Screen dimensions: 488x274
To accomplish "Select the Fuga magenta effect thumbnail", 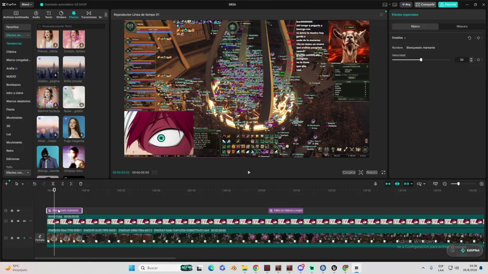I will [x=74, y=127].
